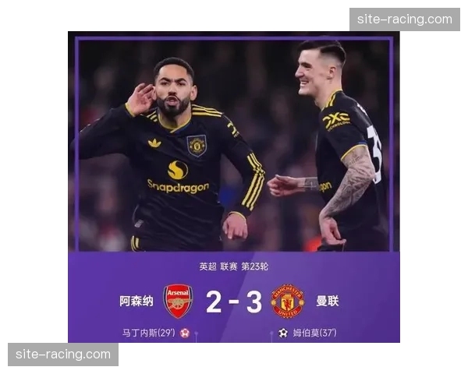Click the Manchester United badge on the jersey chest
The image size is (468, 374).
pyautogui.click(x=197, y=146)
